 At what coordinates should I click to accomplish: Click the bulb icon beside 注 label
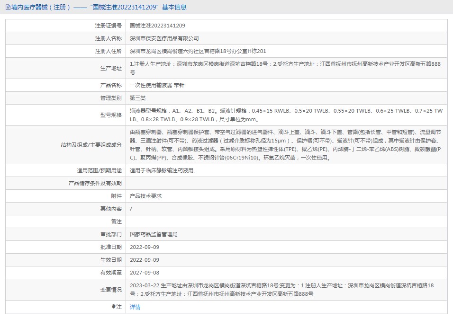click(x=114, y=307)
